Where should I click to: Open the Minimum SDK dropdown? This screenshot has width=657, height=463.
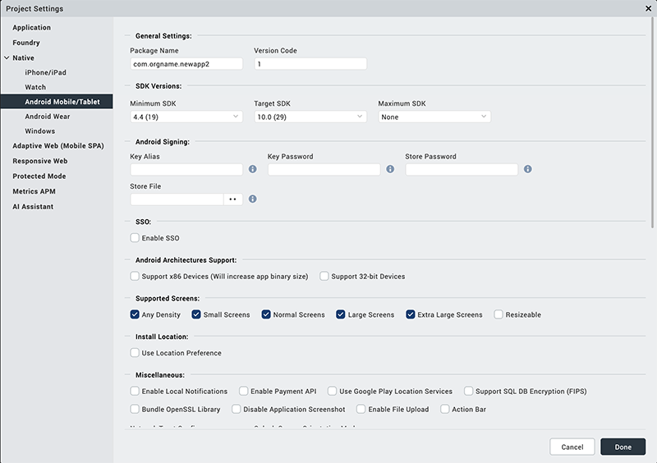pos(186,117)
